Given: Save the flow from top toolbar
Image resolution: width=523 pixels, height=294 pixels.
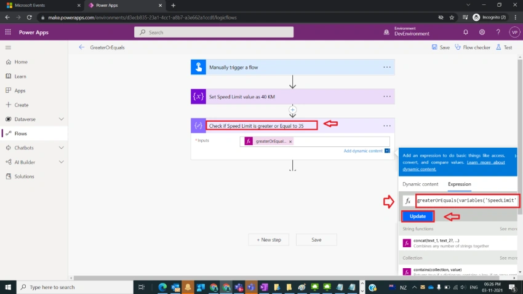Looking at the screenshot, I should point(441,47).
